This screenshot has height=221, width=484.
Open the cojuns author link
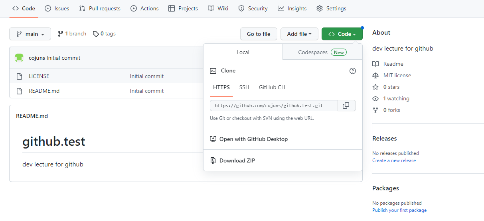[37, 58]
